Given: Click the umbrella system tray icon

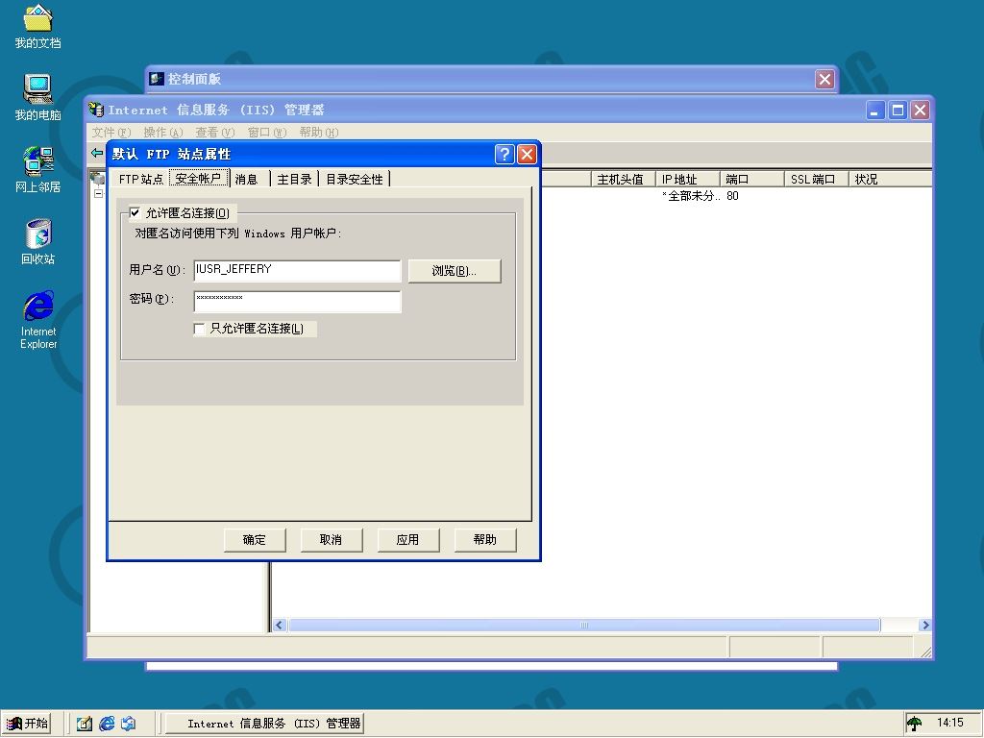Looking at the screenshot, I should pyautogui.click(x=916, y=724).
